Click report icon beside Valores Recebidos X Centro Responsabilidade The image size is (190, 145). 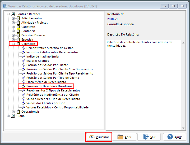click(24, 108)
